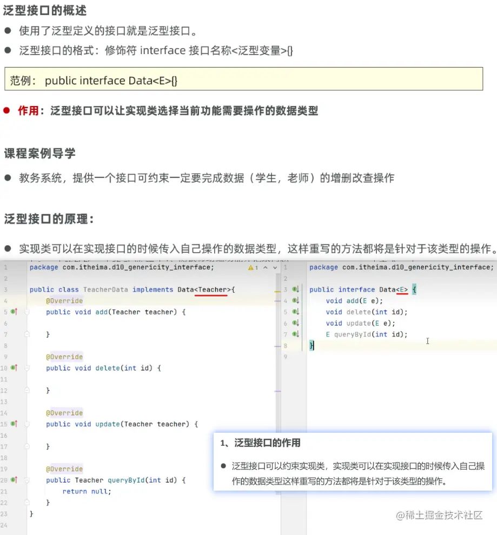
Task: Click the @Override annotation on line 4
Action: tap(64, 301)
